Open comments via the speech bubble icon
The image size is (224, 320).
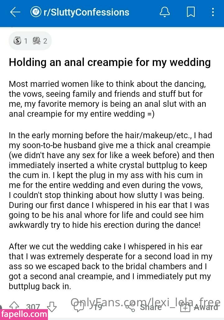point(78,307)
